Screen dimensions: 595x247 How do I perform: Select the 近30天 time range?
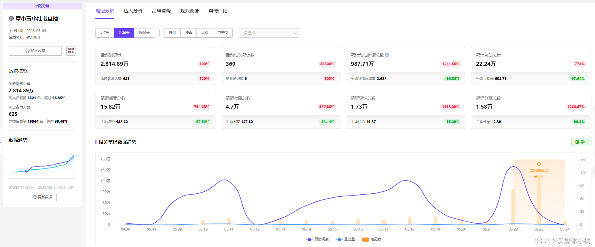click(124, 33)
